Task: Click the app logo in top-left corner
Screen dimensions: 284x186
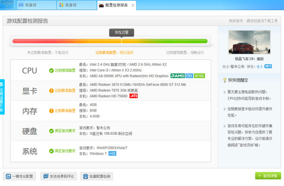Action: click(7, 4)
